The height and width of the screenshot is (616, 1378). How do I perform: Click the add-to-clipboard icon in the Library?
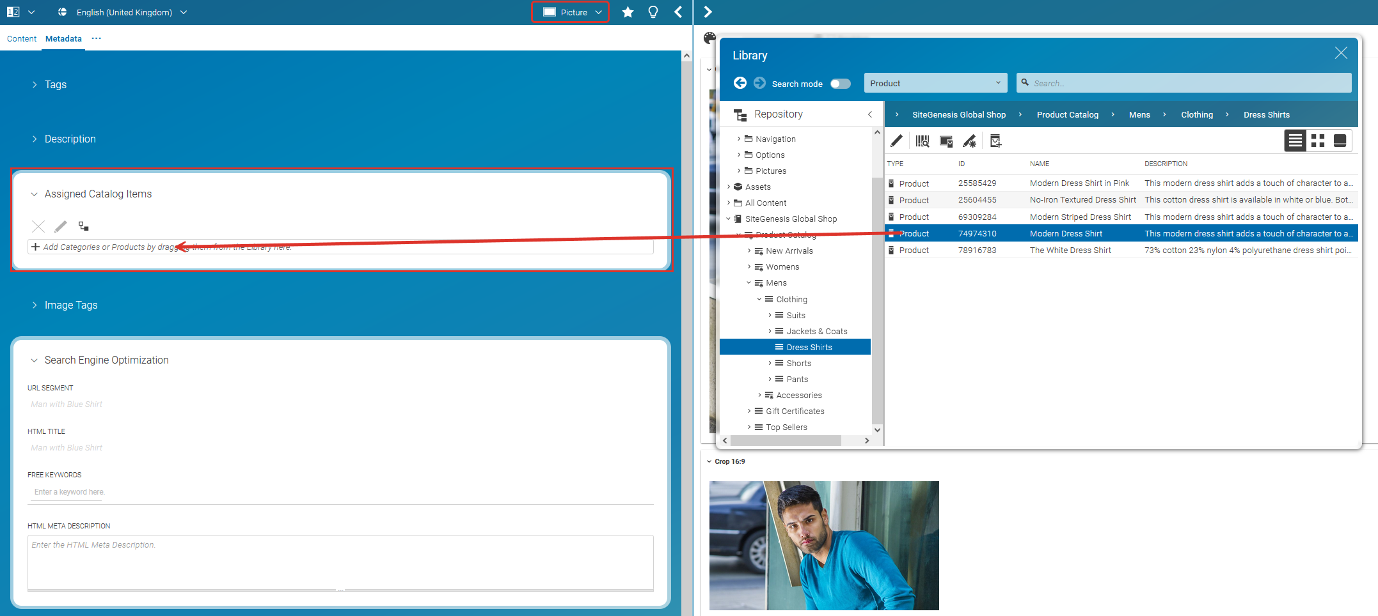point(995,141)
